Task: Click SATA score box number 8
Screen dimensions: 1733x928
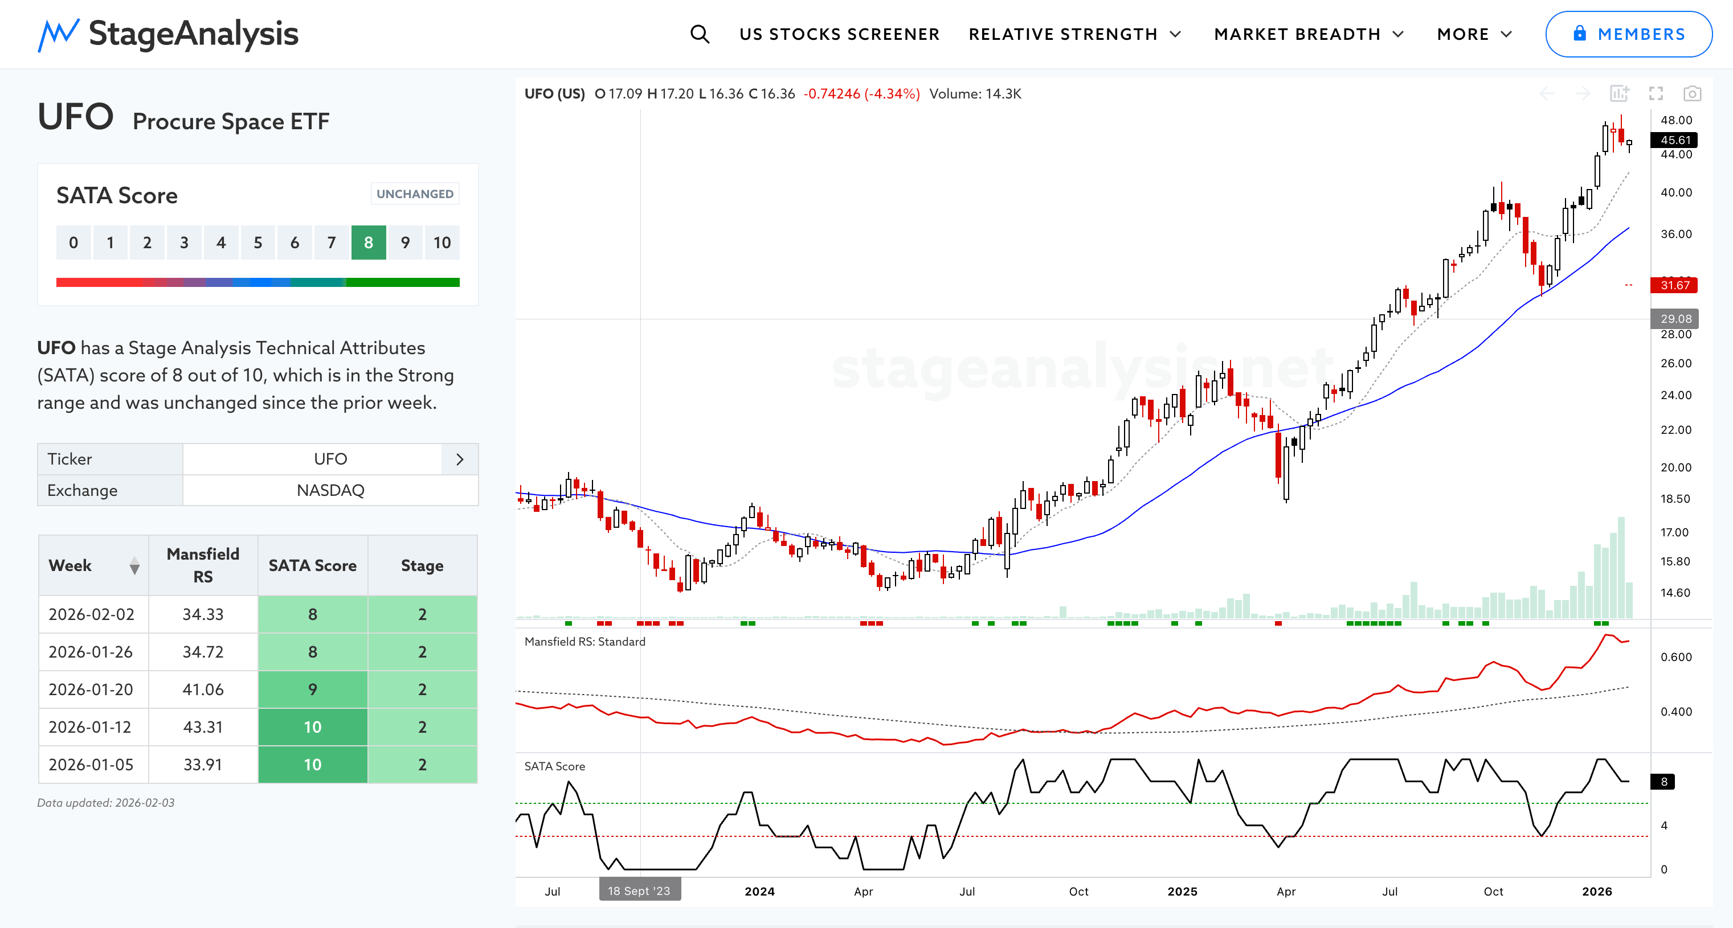Action: tap(368, 243)
